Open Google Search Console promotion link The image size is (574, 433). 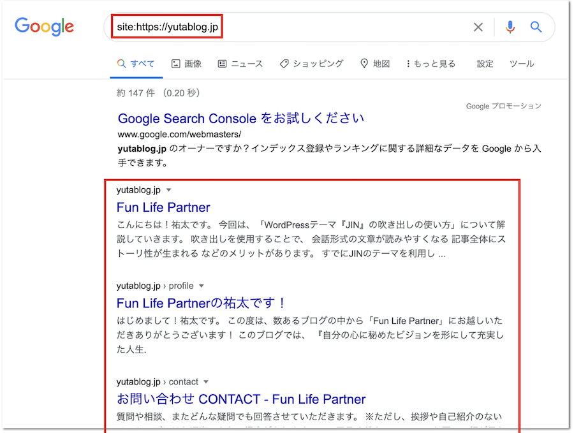pos(241,119)
